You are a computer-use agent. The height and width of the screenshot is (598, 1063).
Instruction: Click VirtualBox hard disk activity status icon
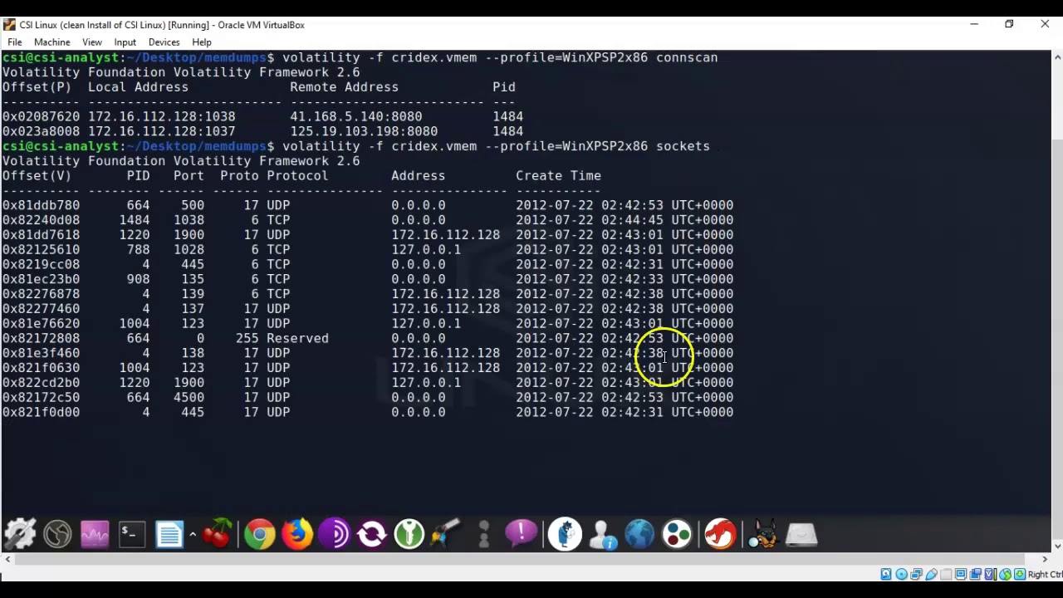[x=886, y=574]
